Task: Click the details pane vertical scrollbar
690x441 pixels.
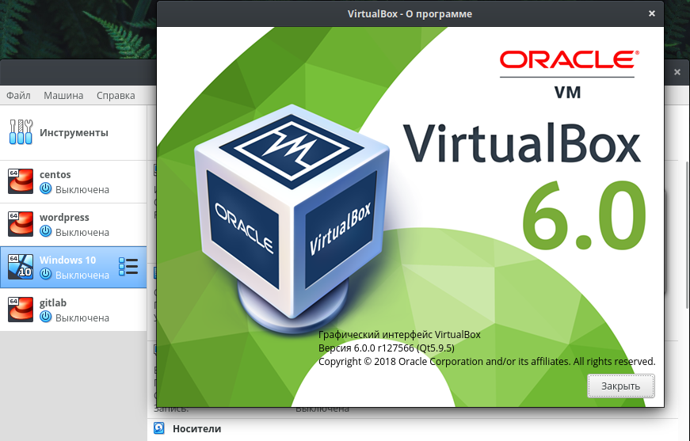Action: 688,235
